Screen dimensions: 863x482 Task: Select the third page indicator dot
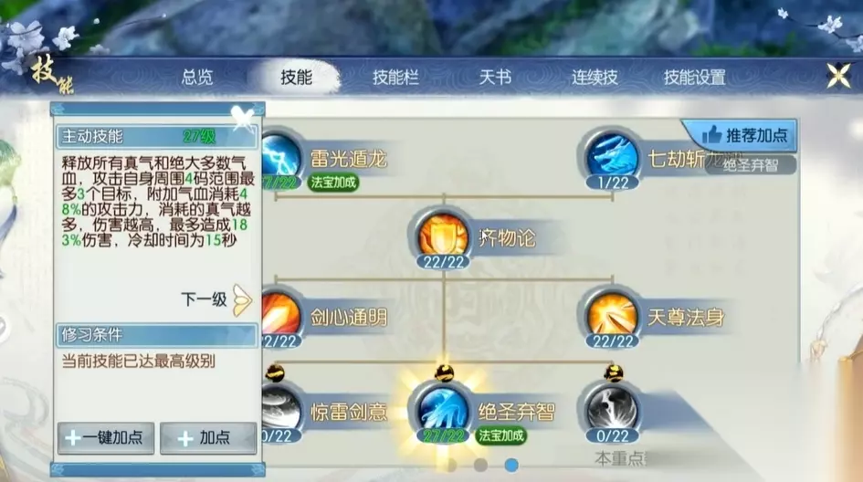coord(511,466)
